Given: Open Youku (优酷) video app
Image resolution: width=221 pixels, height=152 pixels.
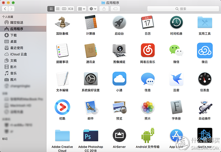Looking at the screenshot, I should [x=62, y=107].
